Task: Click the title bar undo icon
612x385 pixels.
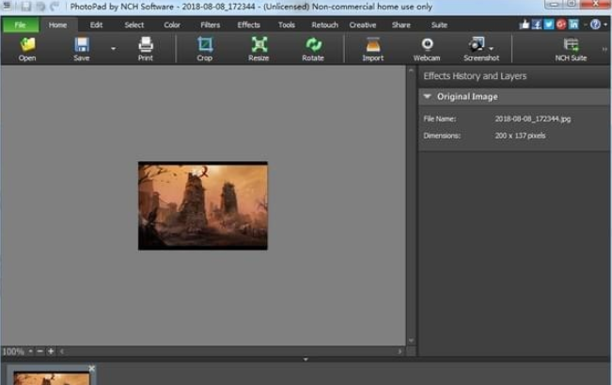Action: [41, 7]
